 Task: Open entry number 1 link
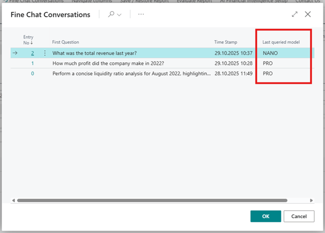32,63
